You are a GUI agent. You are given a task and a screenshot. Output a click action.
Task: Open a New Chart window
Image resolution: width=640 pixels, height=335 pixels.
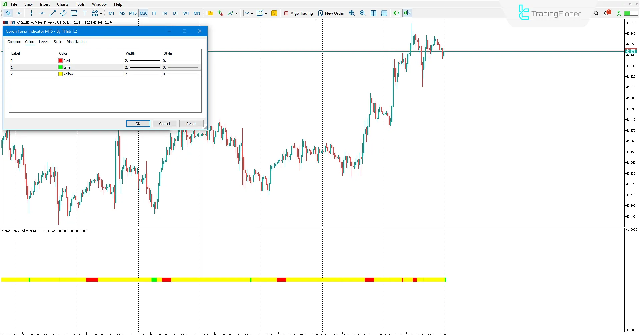pos(210,13)
